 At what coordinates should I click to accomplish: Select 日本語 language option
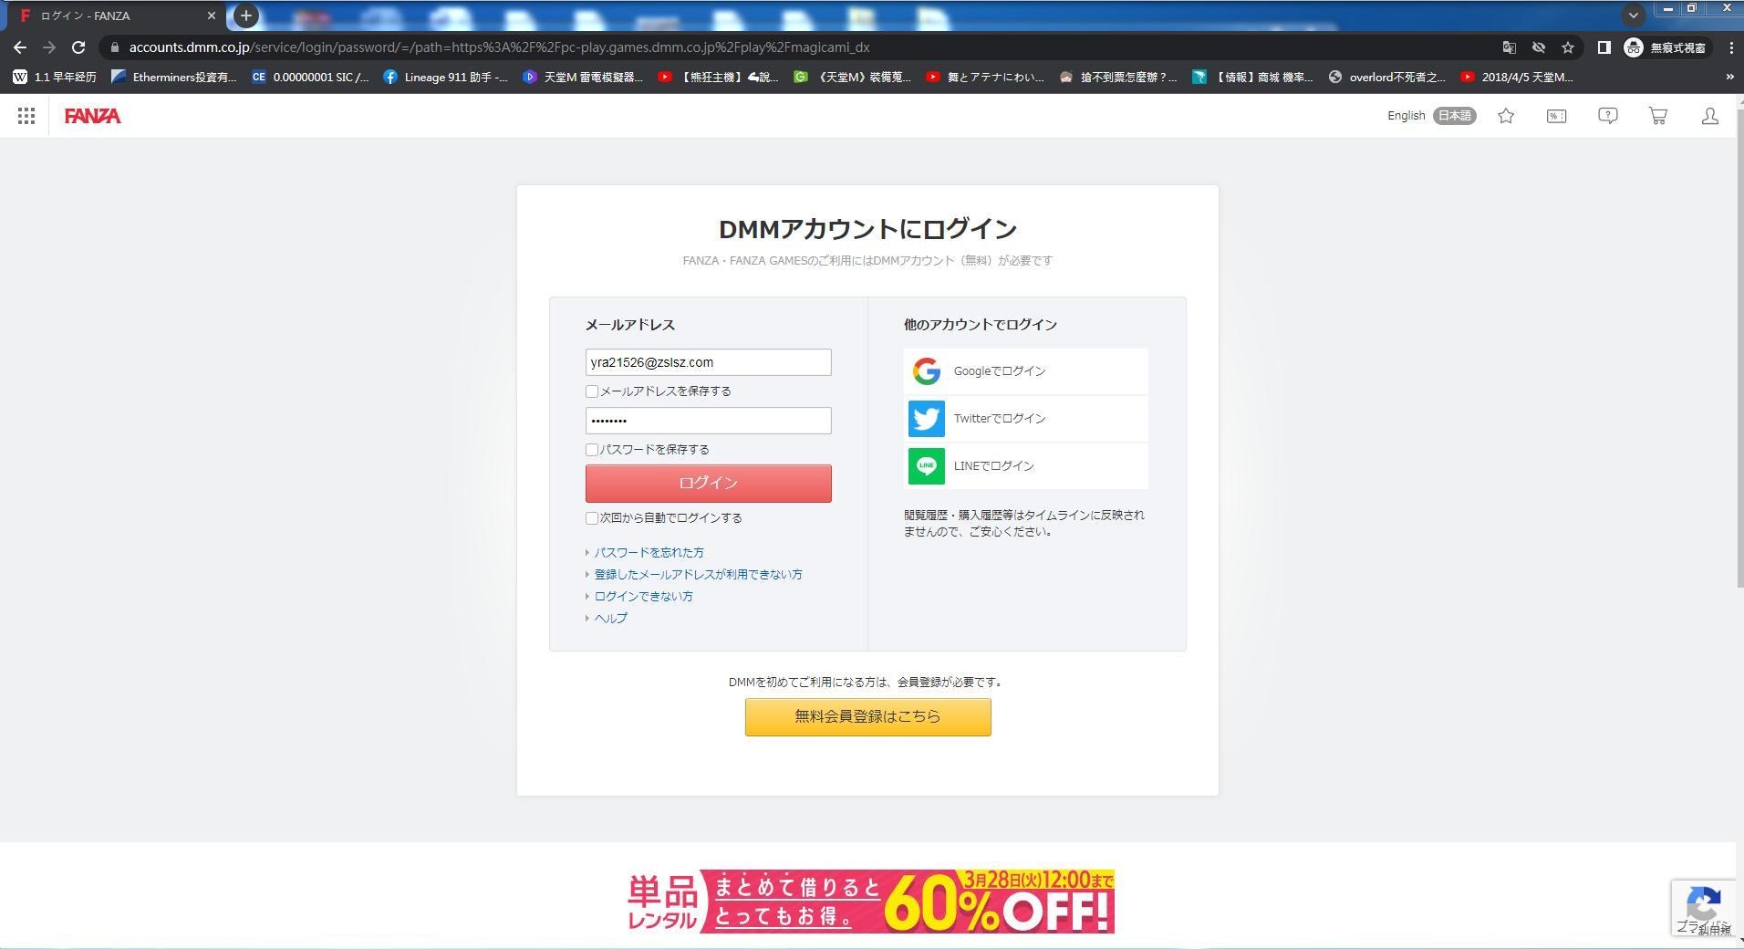coord(1454,116)
